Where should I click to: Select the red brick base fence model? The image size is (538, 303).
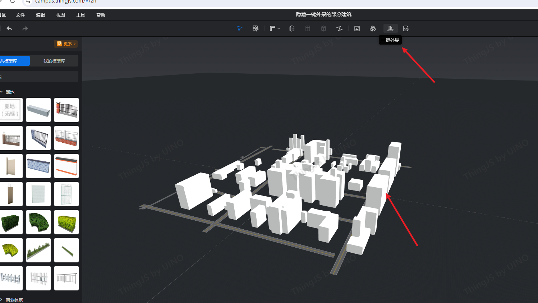click(66, 138)
